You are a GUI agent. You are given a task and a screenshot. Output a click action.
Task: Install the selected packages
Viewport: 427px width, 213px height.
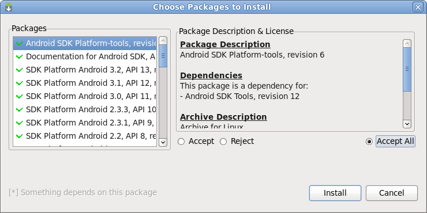(335, 193)
